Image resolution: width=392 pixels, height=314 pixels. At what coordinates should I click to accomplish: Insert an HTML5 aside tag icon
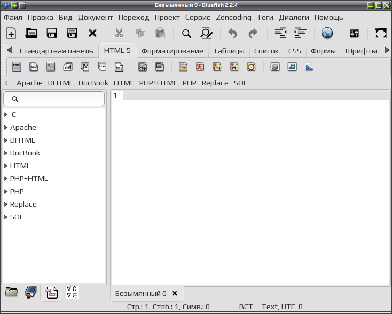click(x=68, y=67)
